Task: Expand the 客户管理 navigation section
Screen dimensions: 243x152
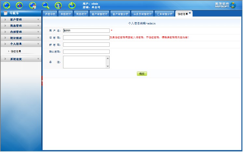Action: 21,20
